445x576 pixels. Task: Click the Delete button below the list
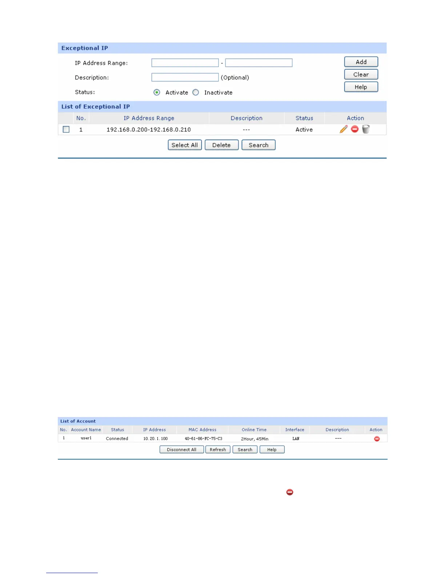tap(222, 145)
